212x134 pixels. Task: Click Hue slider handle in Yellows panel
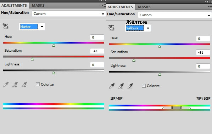tap(160, 47)
